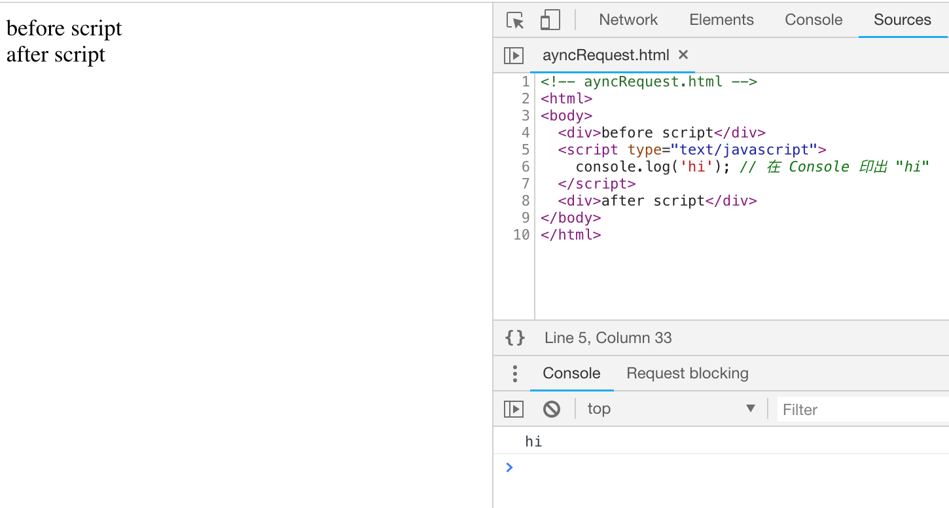The width and height of the screenshot is (949, 508).
Task: Switch to the Request blocking drawer tab
Action: pos(687,373)
